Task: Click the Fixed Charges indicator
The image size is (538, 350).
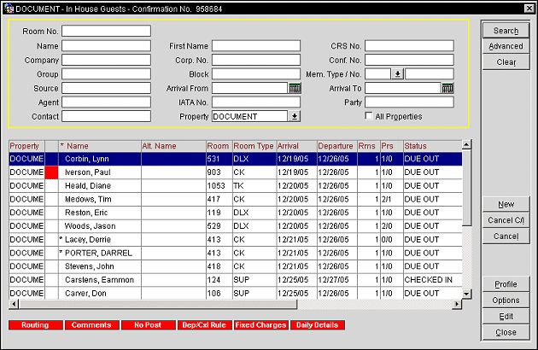Action: pyautogui.click(x=260, y=325)
